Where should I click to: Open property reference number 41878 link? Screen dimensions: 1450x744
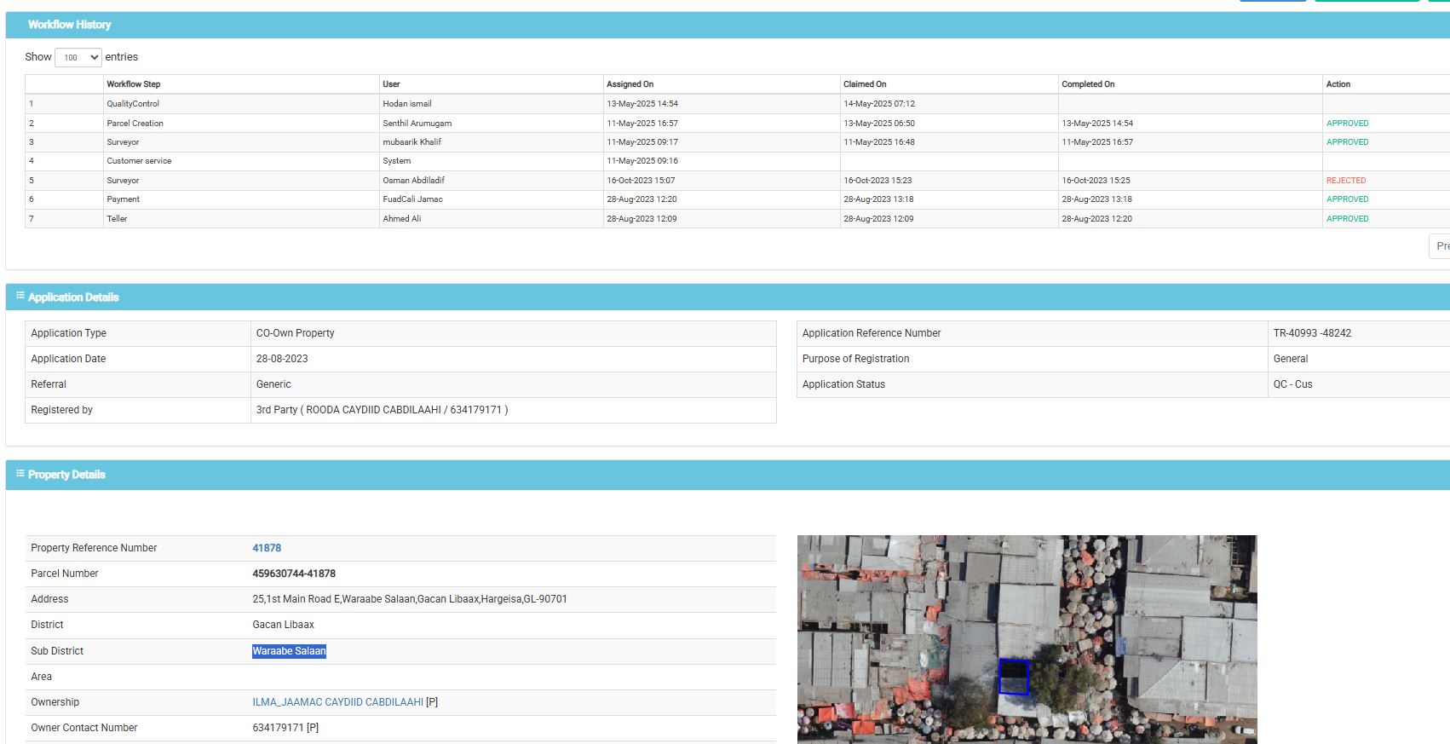[x=267, y=548]
